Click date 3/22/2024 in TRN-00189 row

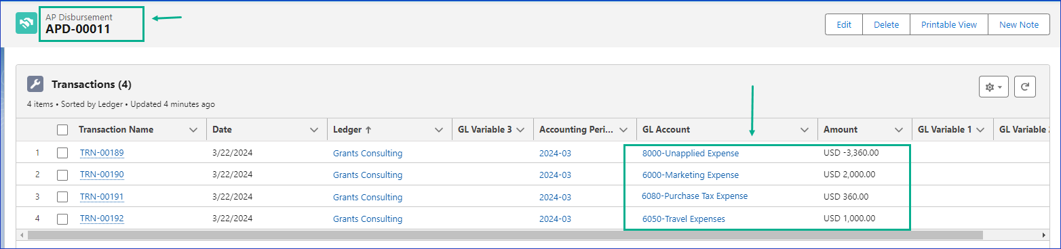click(x=232, y=153)
